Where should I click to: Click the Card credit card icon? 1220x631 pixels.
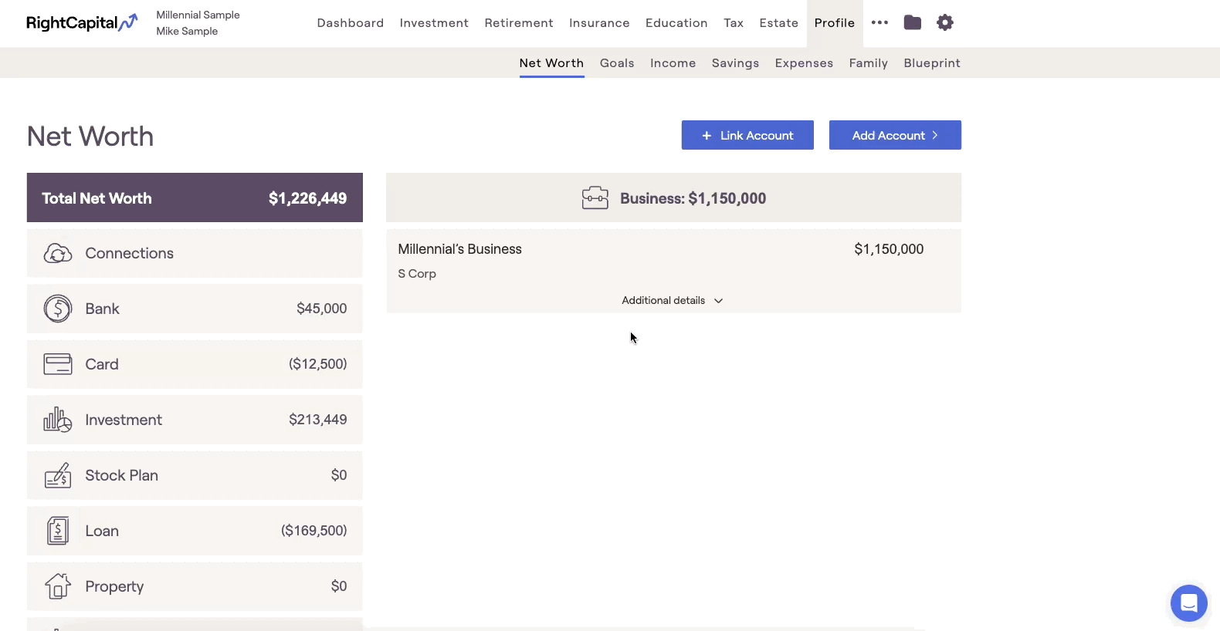click(x=58, y=364)
